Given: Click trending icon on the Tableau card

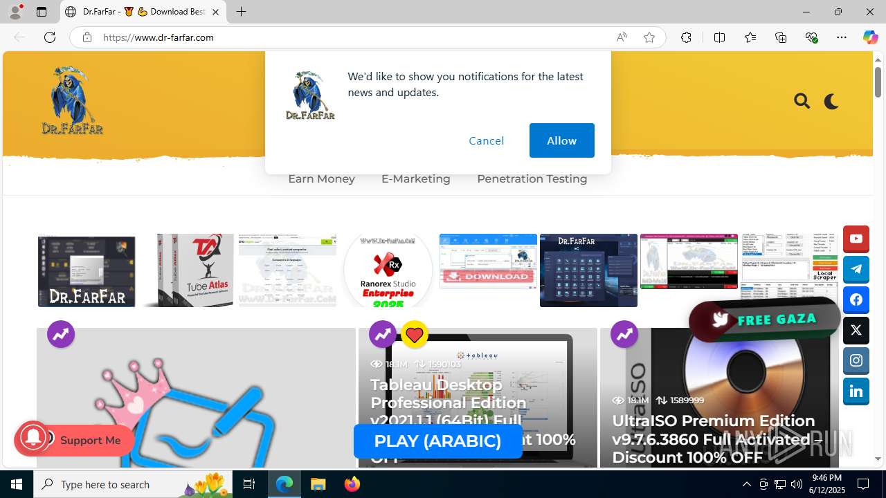Looking at the screenshot, I should coord(383,334).
